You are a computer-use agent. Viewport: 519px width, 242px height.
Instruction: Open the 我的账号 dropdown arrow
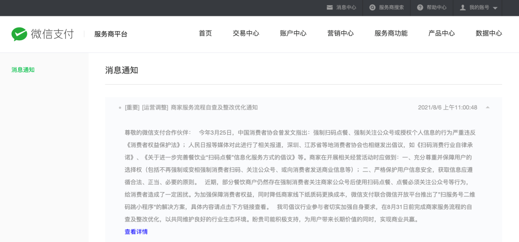click(495, 8)
